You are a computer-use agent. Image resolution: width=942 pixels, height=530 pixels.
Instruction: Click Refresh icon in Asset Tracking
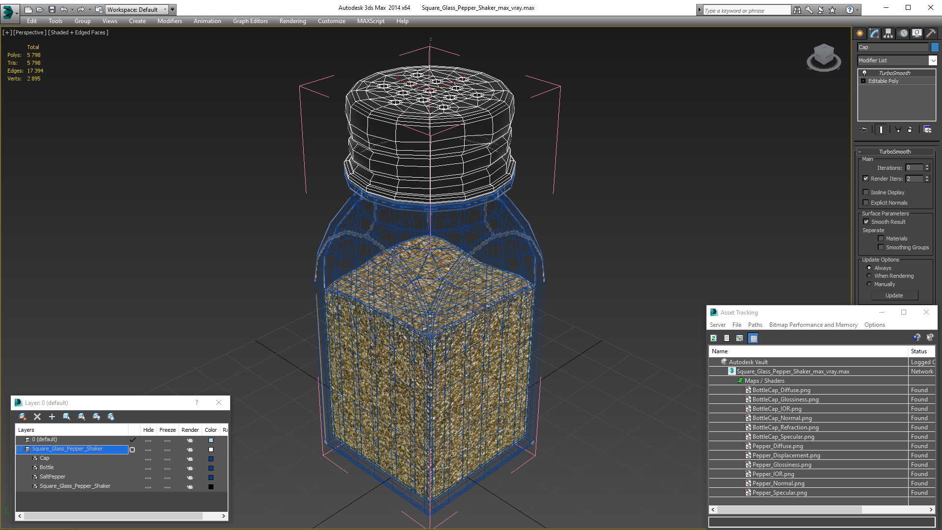714,338
